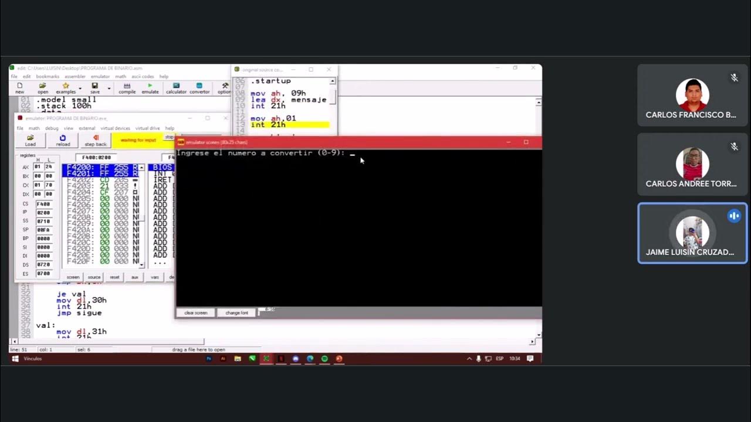
Task: Open Photoshop from the taskbar
Action: pos(209,359)
